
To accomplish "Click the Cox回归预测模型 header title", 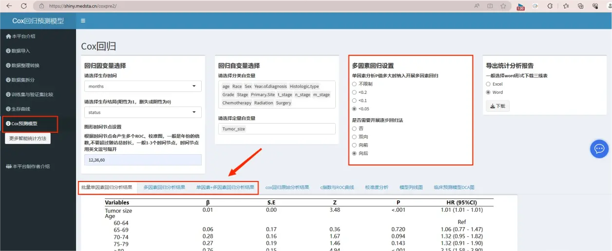I will pyautogui.click(x=38, y=21).
